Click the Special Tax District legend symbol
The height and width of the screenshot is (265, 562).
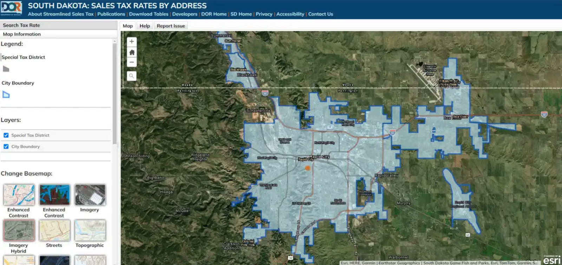point(6,69)
